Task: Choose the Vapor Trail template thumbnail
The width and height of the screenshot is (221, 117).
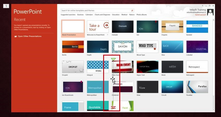Action: tap(147, 67)
